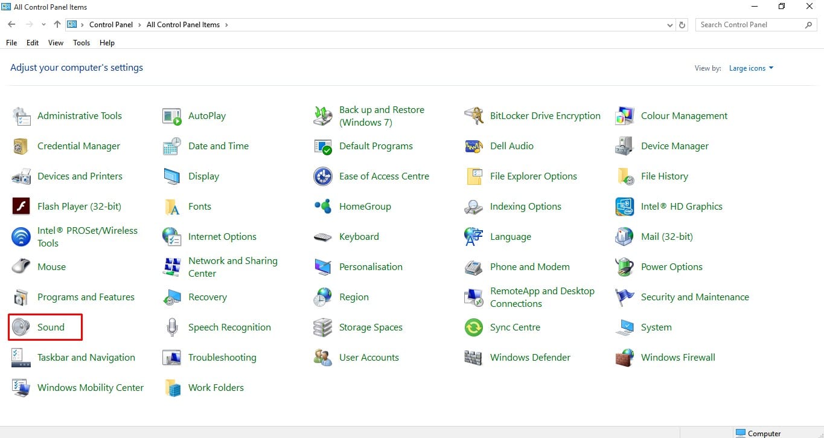824x438 pixels.
Task: Refresh the Control Panel view
Action: pos(683,25)
